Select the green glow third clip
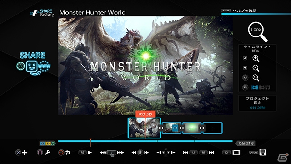The image size is (291, 164). [x=192, y=128]
